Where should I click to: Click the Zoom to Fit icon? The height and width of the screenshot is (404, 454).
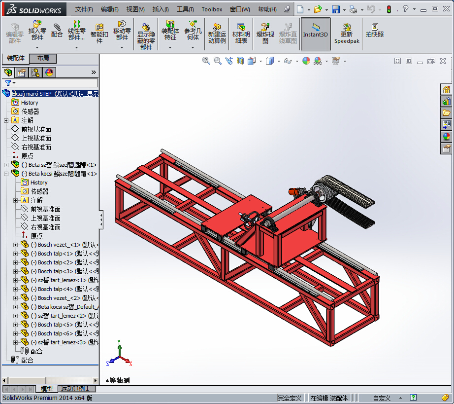tap(206, 61)
